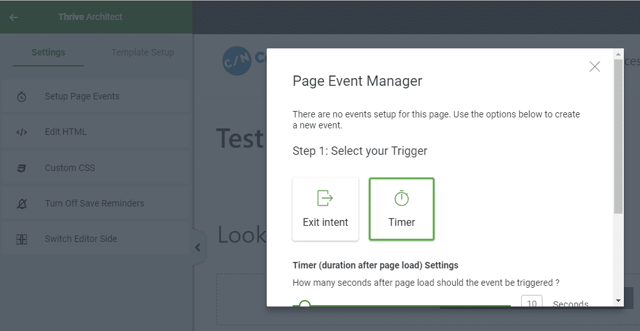Switch to the Settings tab
This screenshot has height=331, width=640.
click(48, 52)
